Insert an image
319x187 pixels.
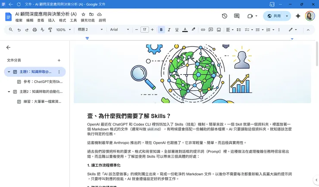[219, 30]
